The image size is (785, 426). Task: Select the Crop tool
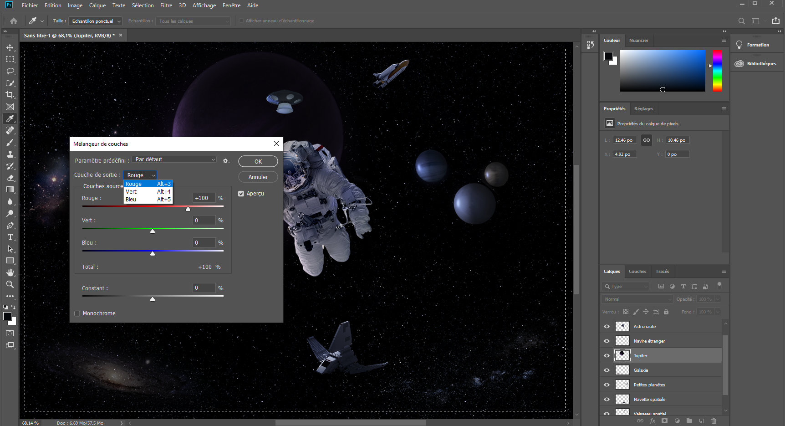(10, 95)
